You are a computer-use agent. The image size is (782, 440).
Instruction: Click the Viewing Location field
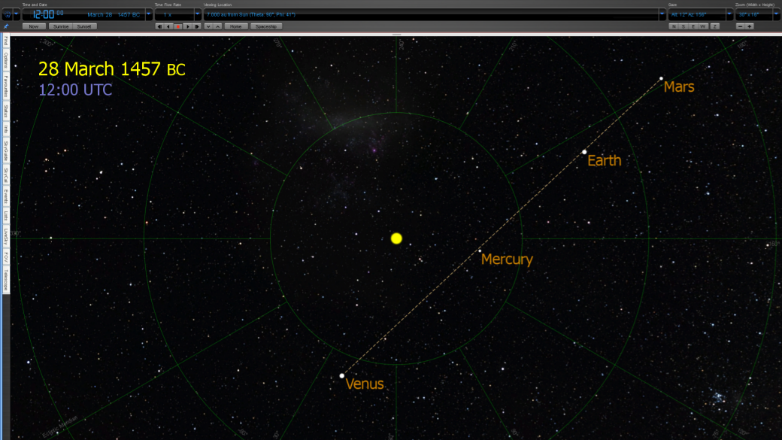pos(432,14)
